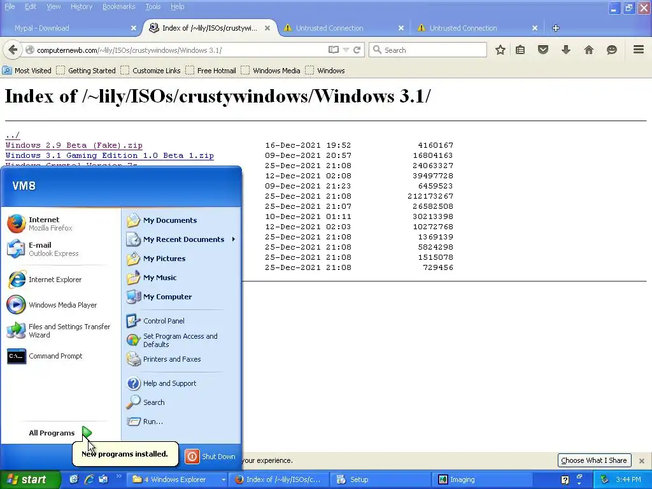Show bookmarks list icon in toolbar

pyautogui.click(x=520, y=50)
